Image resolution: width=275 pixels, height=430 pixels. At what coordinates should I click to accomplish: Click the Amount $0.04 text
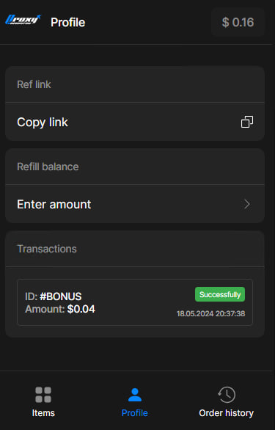coord(60,309)
